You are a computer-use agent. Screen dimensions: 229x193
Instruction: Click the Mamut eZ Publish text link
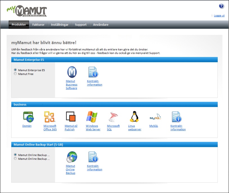(71, 127)
